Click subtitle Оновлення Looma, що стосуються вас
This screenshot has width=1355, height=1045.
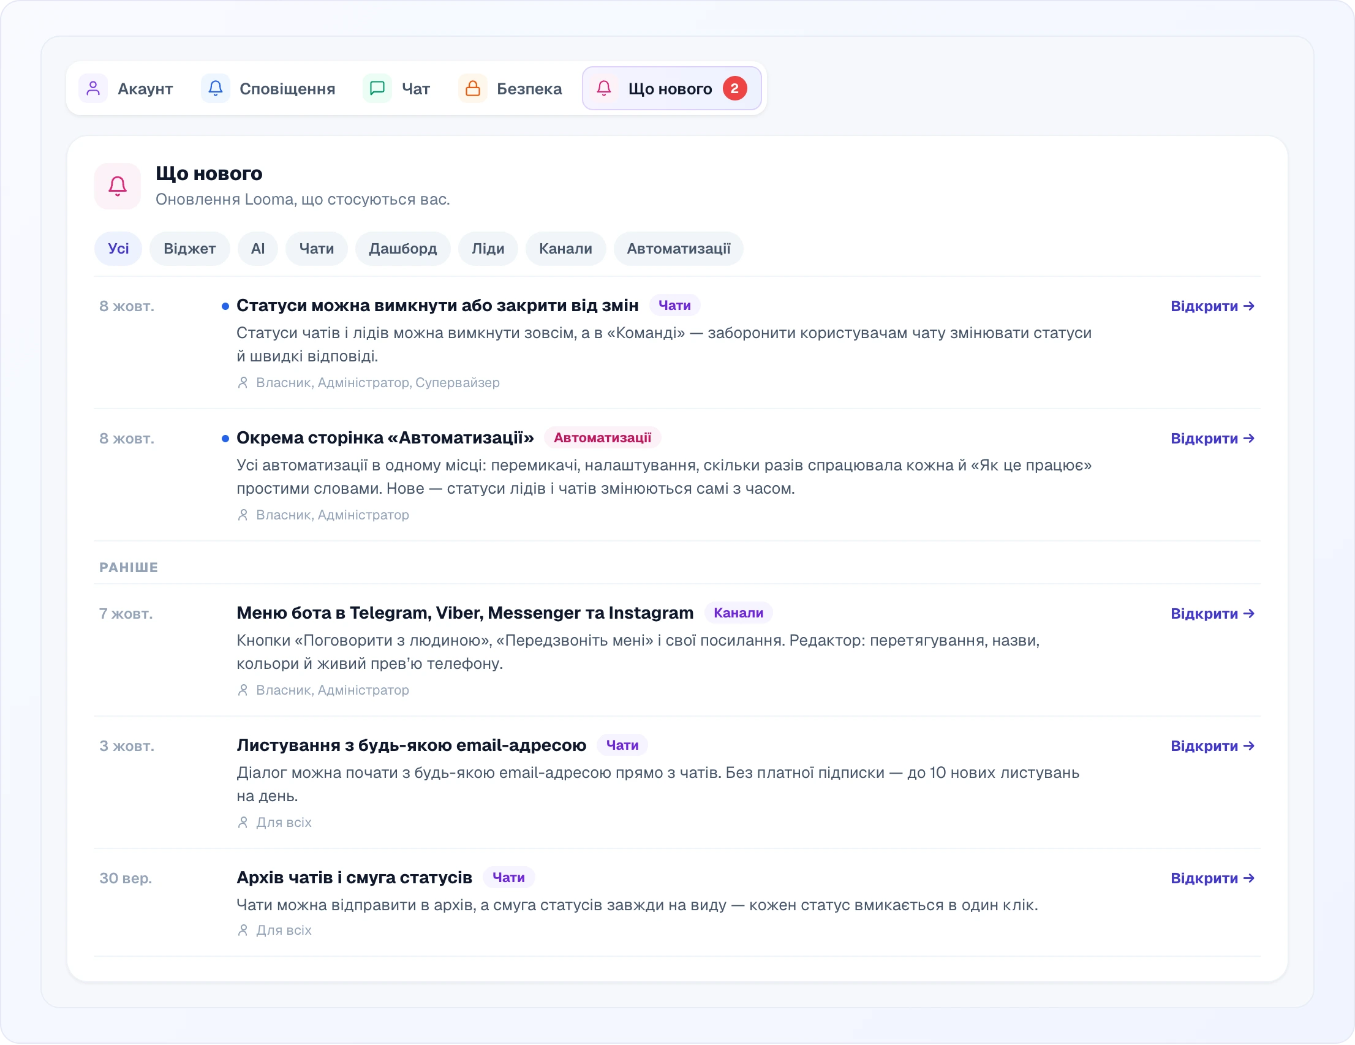pos(303,200)
